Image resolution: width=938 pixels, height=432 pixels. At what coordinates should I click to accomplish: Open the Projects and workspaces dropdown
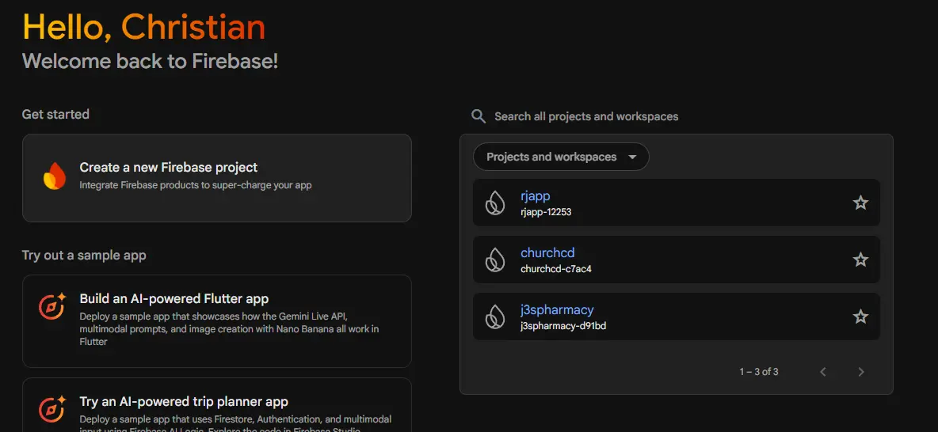click(x=561, y=157)
